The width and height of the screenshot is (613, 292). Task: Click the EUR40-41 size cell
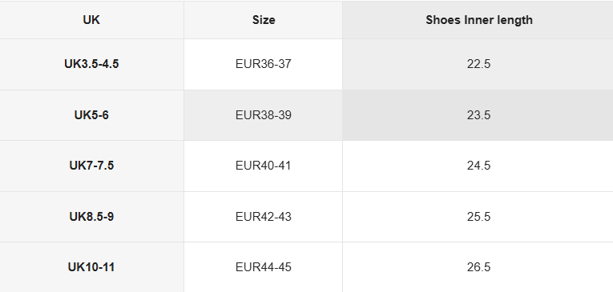[263, 166]
